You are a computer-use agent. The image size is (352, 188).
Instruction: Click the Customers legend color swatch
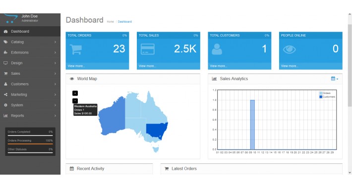point(321,97)
